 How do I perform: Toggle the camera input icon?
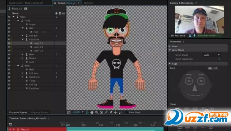pyautogui.click(x=190, y=35)
